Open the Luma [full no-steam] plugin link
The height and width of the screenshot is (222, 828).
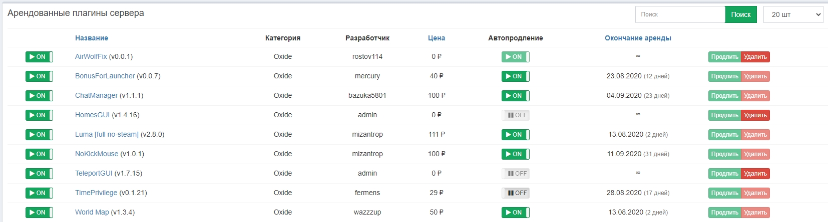(x=107, y=135)
